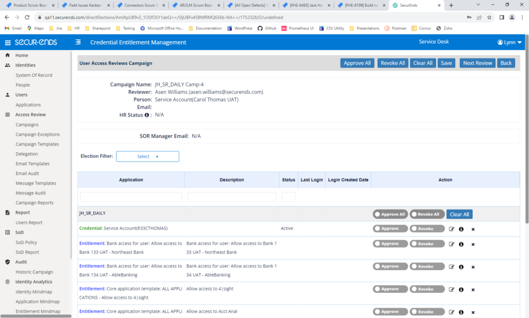Open the apps grid icon beside SecurEnds logo
The width and height of the screenshot is (529, 318).
tap(8, 42)
